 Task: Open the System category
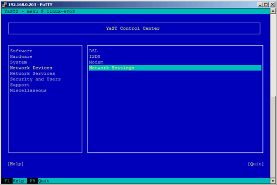coord(18,62)
